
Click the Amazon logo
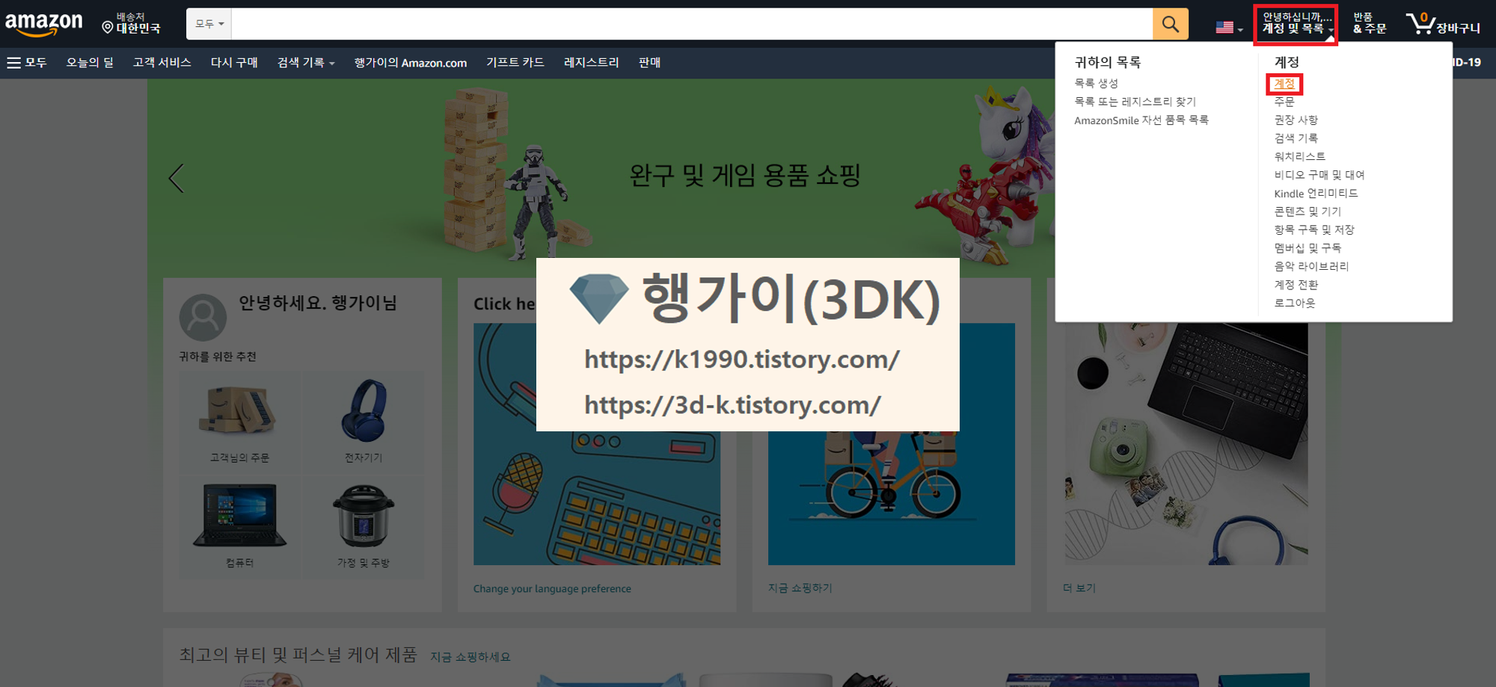tap(44, 24)
